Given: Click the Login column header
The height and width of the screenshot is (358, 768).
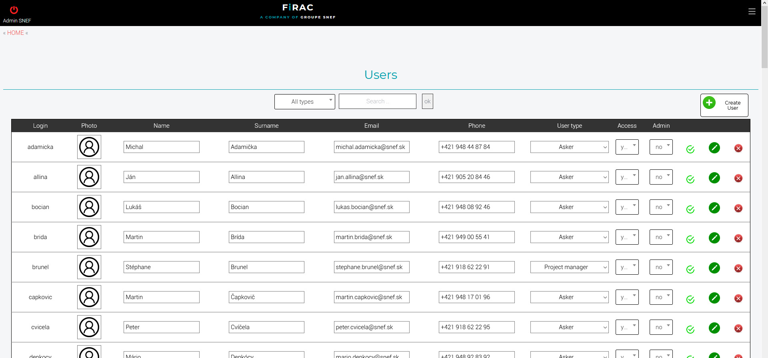Looking at the screenshot, I should click(x=40, y=126).
